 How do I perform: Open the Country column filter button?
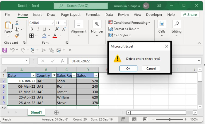(x=54, y=75)
